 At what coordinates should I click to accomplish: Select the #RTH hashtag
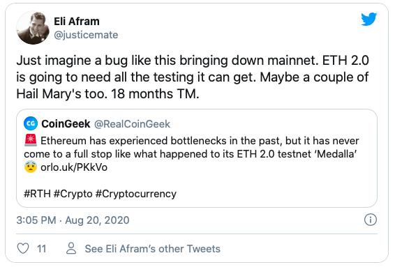37,194
